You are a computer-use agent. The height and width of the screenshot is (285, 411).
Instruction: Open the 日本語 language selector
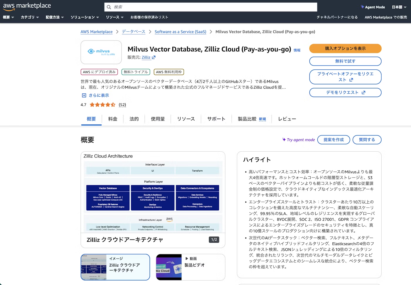[x=399, y=7]
